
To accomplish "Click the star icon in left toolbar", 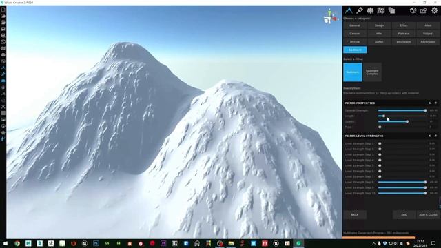I will [3, 132].
